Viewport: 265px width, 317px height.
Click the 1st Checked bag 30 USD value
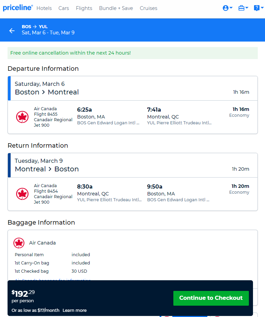(x=79, y=271)
